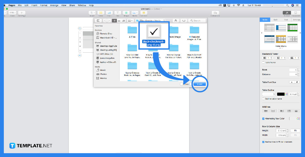Click the Shape insert icon
305x157 pixels.
126,13
